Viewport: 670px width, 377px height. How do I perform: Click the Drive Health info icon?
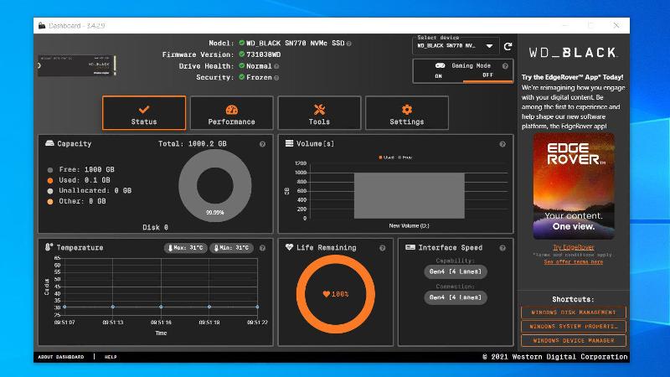(x=276, y=66)
